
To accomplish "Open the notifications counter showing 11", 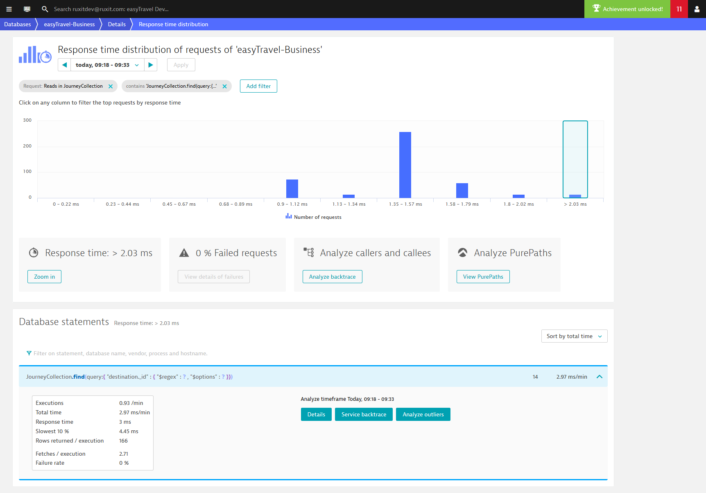I will click(679, 9).
